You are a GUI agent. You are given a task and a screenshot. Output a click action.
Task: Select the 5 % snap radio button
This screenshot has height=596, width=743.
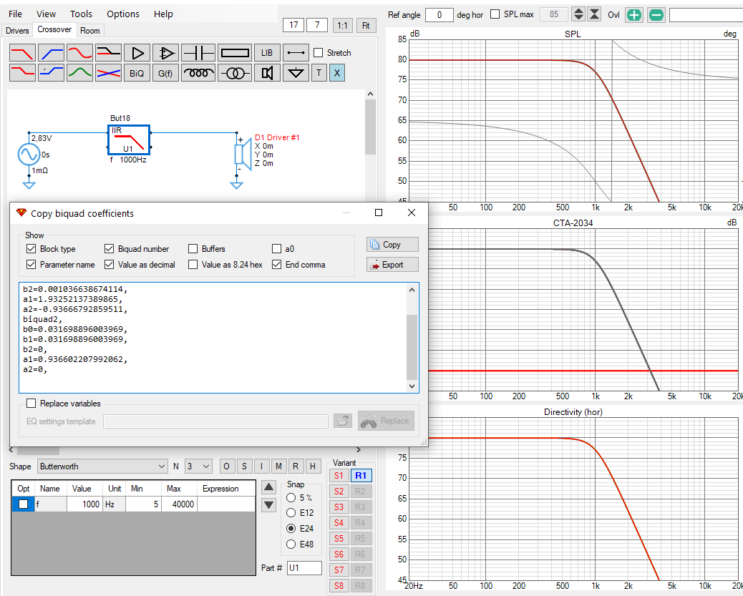point(291,497)
